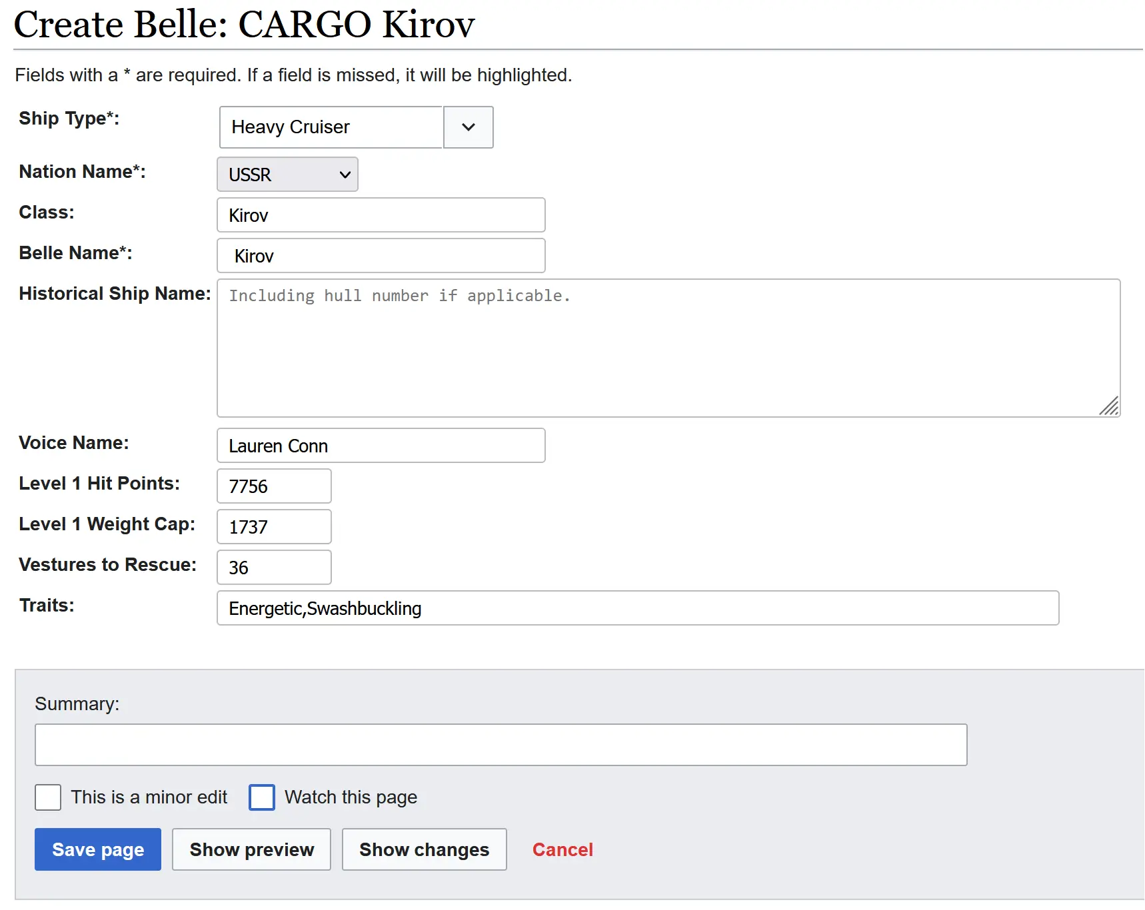The width and height of the screenshot is (1145, 910).
Task: Click the Heavy Cruiser combo box text
Action: 331,127
